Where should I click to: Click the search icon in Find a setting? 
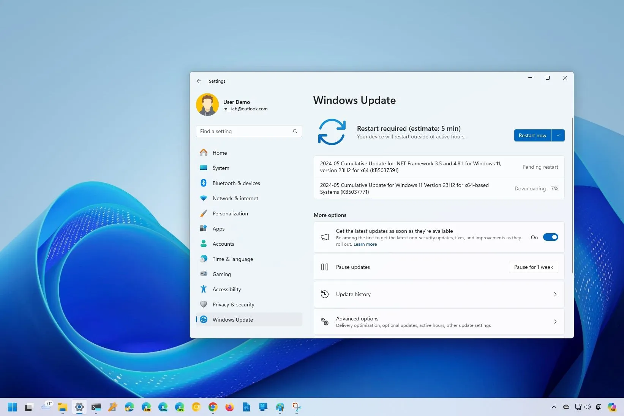tap(295, 131)
